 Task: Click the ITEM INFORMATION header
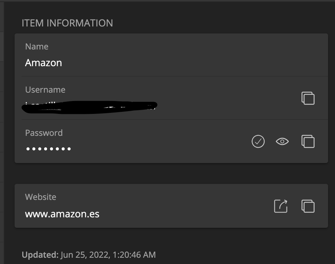(67, 23)
